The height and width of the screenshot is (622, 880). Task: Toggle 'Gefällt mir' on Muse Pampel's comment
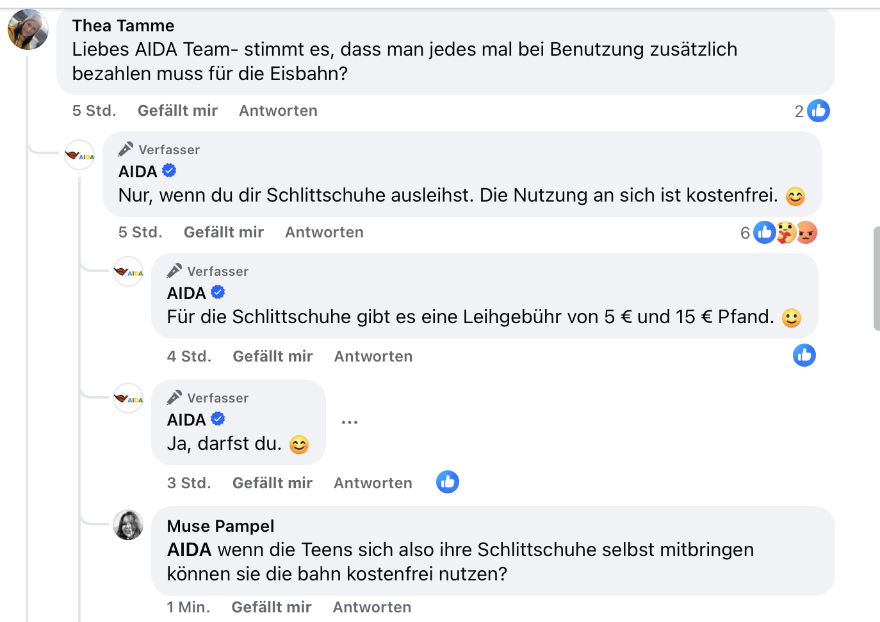point(271,607)
